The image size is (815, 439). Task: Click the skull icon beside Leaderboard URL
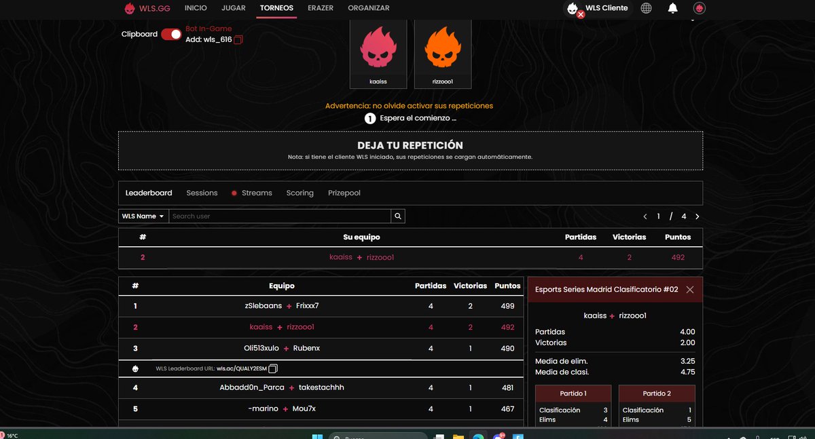(135, 368)
